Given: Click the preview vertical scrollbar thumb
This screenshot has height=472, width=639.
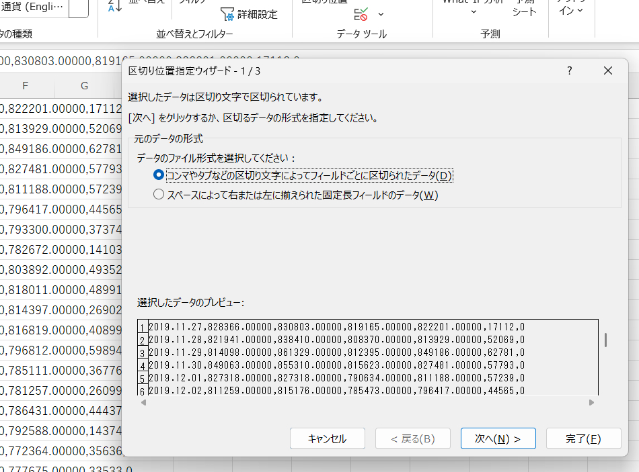Looking at the screenshot, I should [605, 340].
